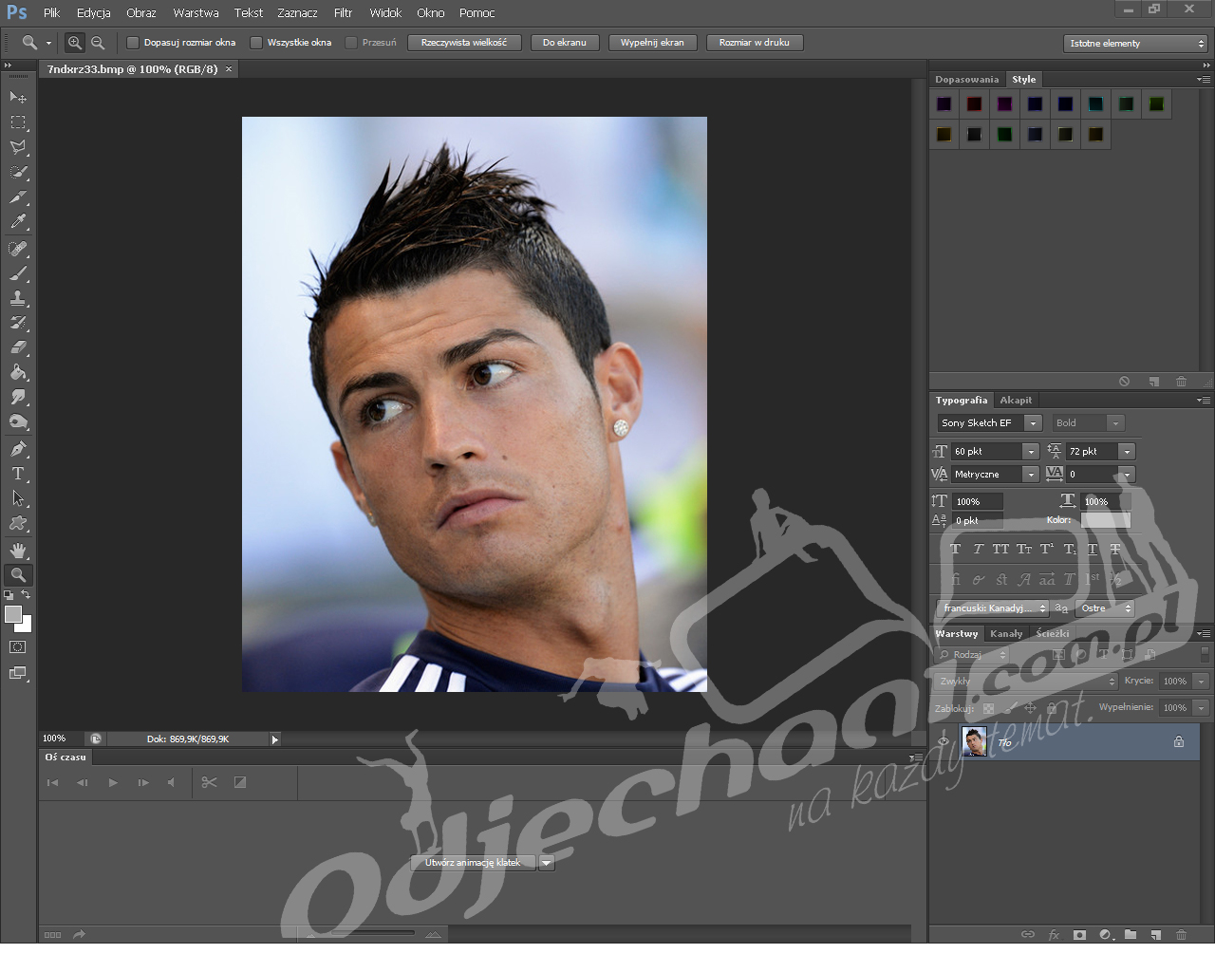Screen dimensions: 1215x972
Task: Switch to the Kanały tab
Action: [x=1006, y=634]
